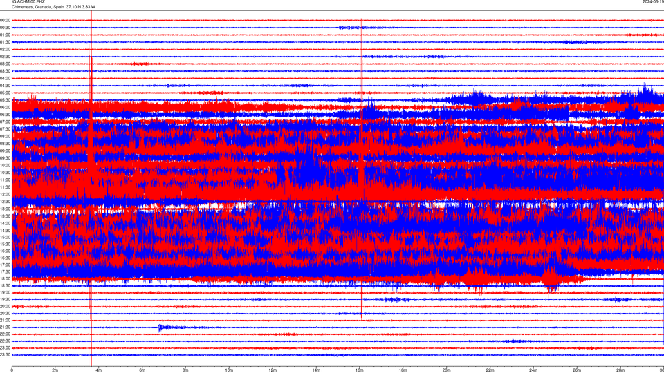Click the "17:00" time row label
This screenshot has width=664, height=373.
point(5,265)
